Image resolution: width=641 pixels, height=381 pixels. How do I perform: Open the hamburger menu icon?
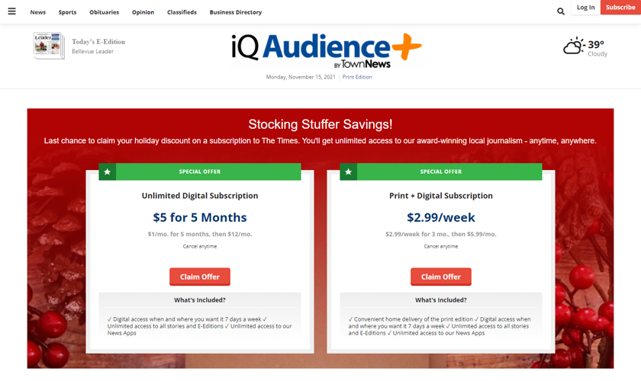click(x=11, y=11)
